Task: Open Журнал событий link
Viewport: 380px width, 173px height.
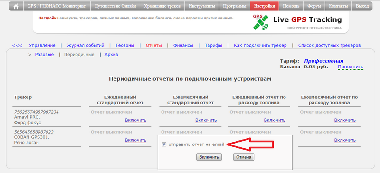Action: [85, 45]
